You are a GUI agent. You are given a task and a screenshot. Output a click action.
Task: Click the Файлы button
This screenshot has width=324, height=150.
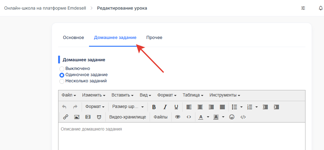pyautogui.click(x=160, y=117)
